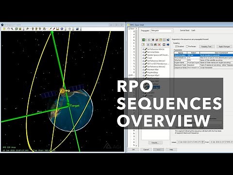
Task: Click the yellow first icon in 3D Graphics toolbar
Action: tap(4, 29)
